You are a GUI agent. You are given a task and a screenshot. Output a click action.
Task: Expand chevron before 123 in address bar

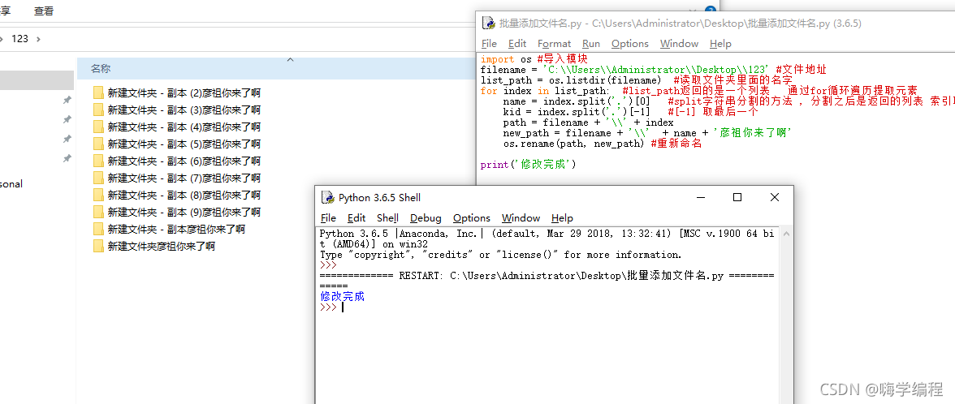pos(2,38)
